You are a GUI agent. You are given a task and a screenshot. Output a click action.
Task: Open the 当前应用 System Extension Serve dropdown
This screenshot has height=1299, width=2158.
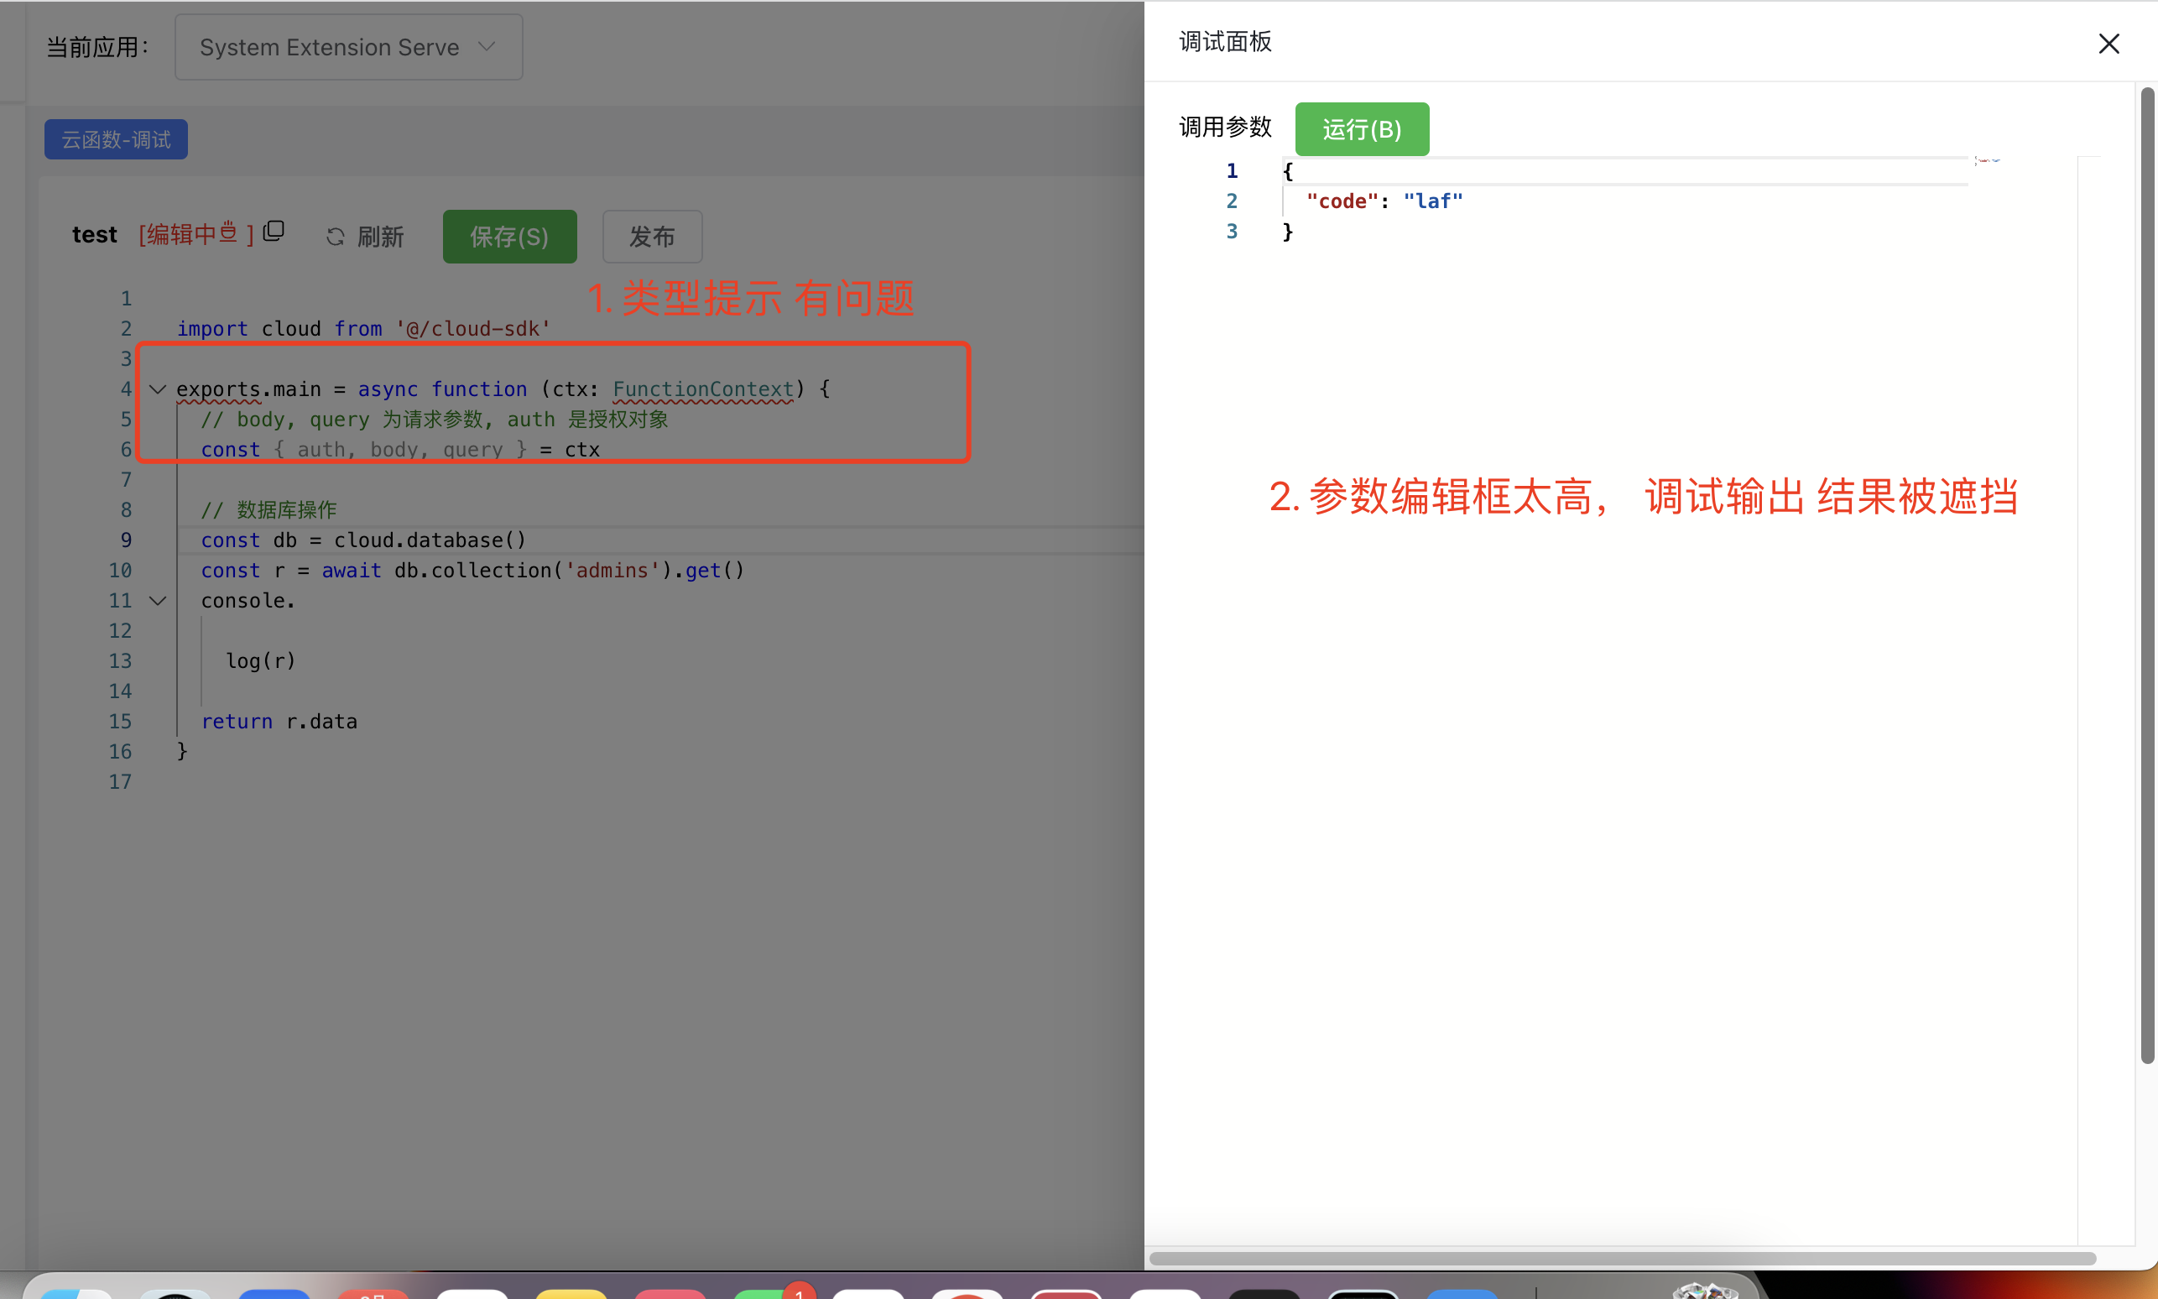pos(348,47)
